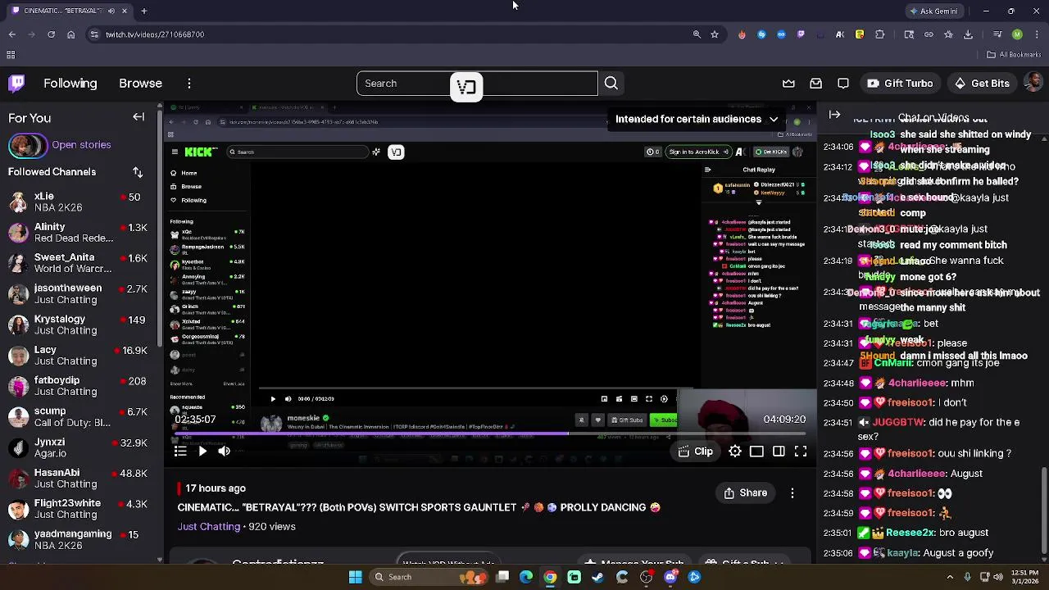Open Jynxzi channel in sidebar
Viewport: 1049px width, 590px height.
80,447
